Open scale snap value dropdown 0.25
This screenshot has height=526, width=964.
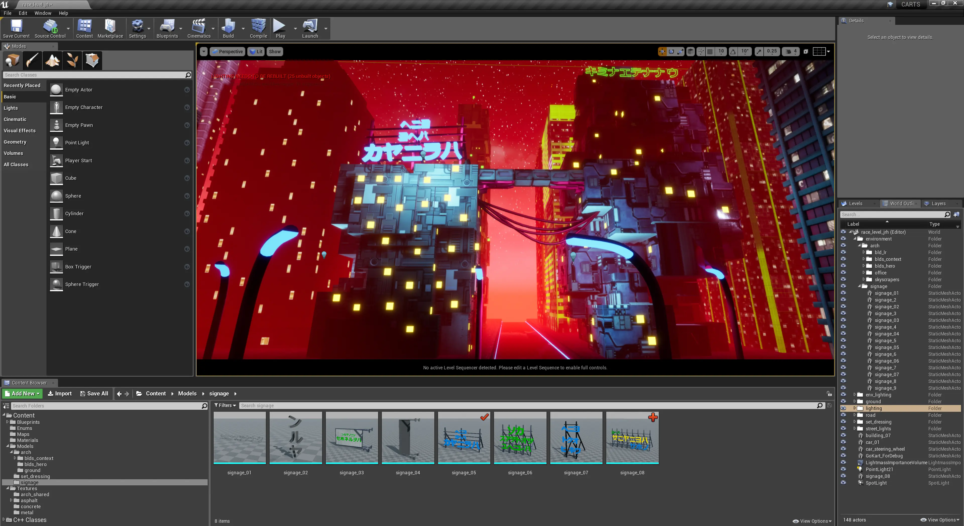pyautogui.click(x=772, y=52)
